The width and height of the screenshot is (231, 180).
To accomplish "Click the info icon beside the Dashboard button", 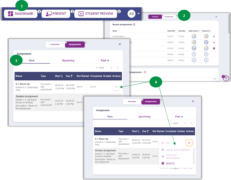I will (x=39, y=12).
